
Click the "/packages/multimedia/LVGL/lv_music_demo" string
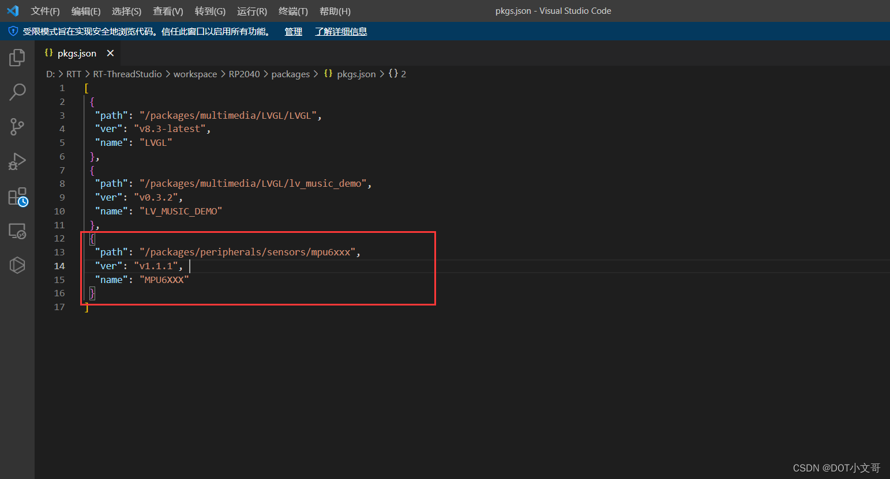coord(253,184)
